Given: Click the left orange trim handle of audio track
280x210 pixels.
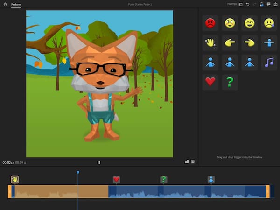Looking at the screenshot, I should [x=10, y=192].
